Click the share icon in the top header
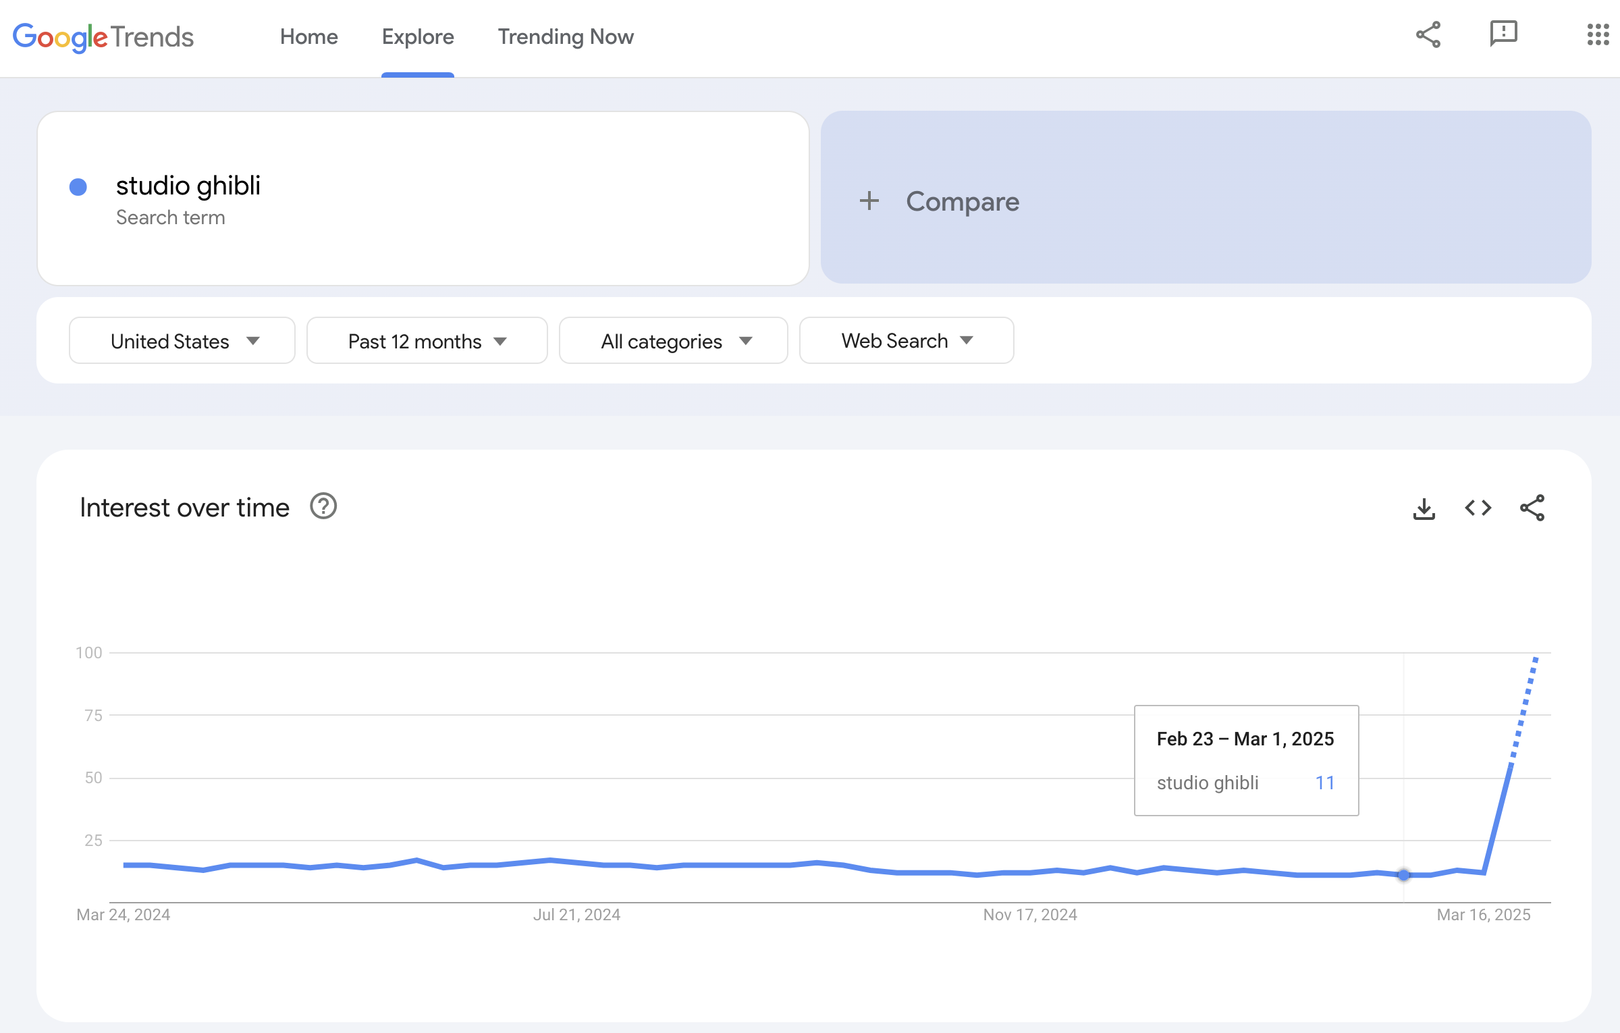Viewport: 1620px width, 1033px height. [x=1428, y=35]
